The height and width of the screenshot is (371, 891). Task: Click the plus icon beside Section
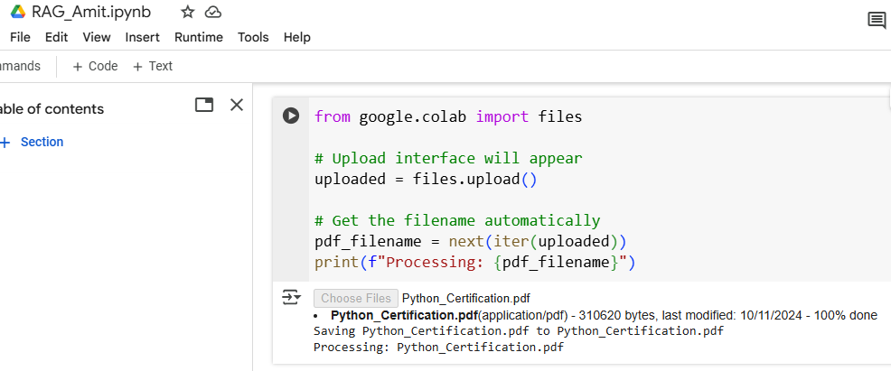click(x=5, y=143)
